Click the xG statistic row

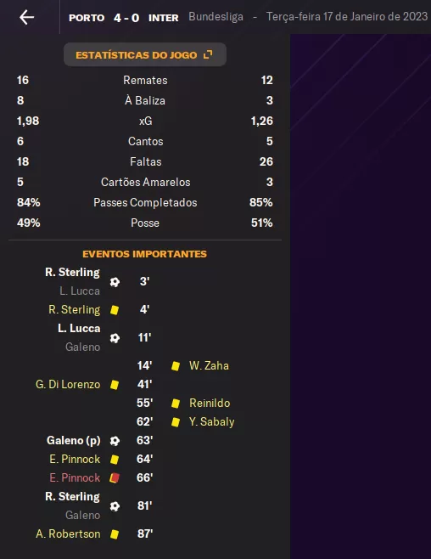pyautogui.click(x=145, y=121)
